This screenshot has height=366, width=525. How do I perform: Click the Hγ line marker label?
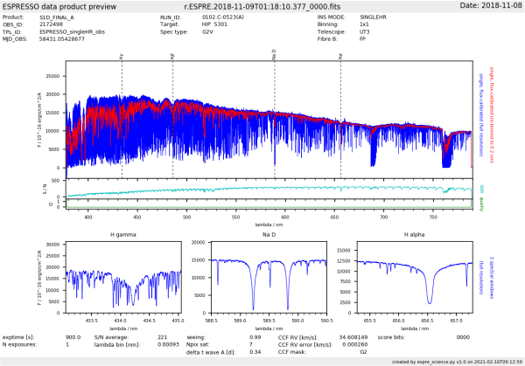[122, 55]
